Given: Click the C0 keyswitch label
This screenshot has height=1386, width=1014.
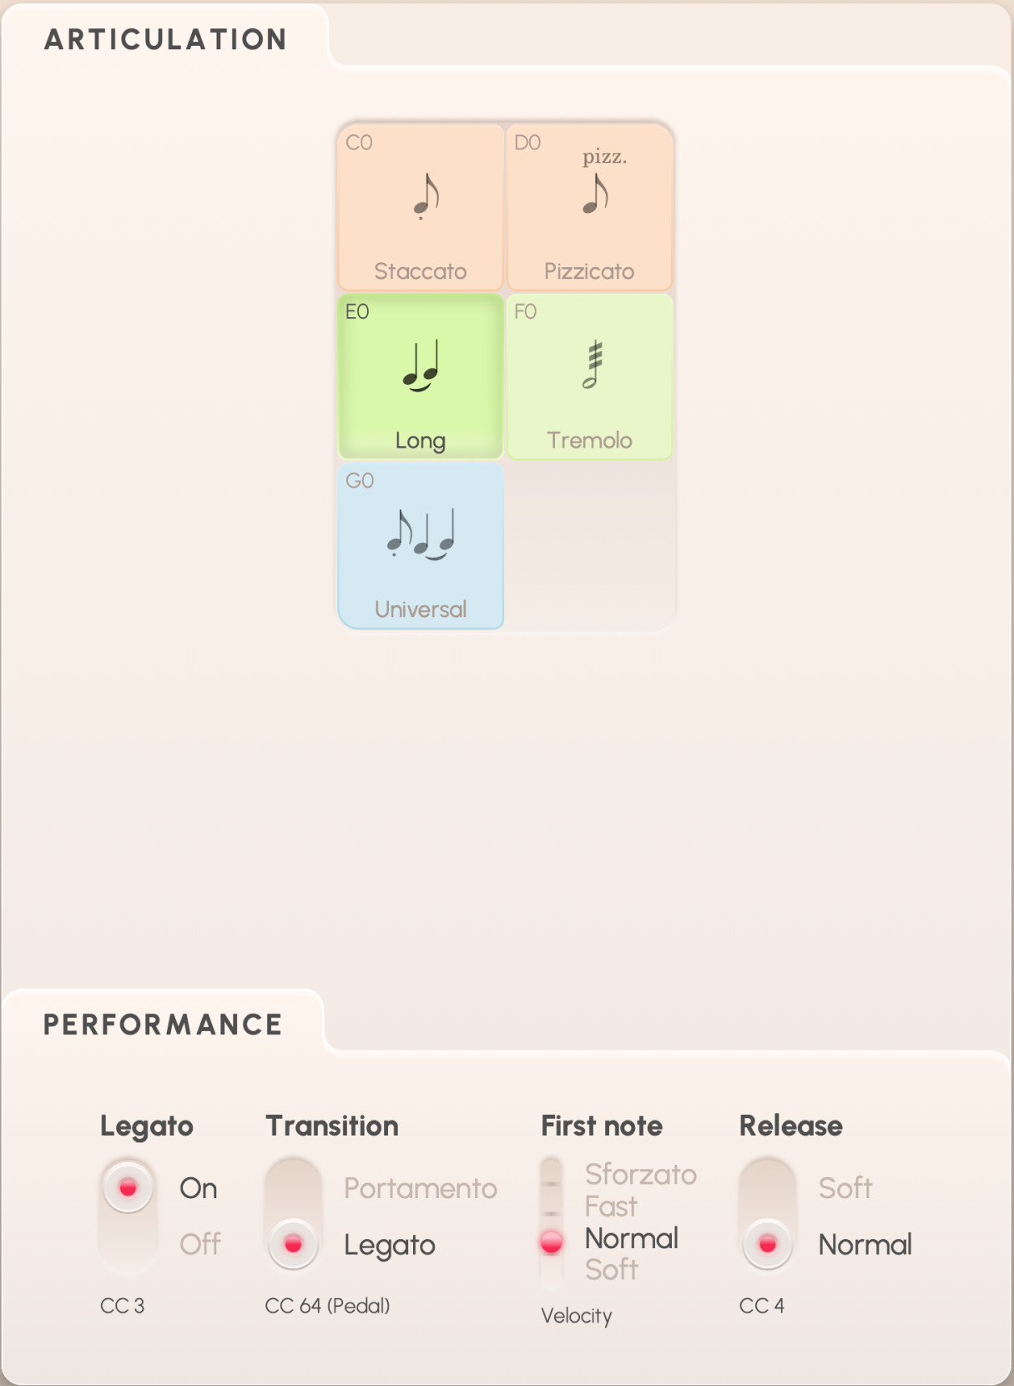Looking at the screenshot, I should (359, 143).
